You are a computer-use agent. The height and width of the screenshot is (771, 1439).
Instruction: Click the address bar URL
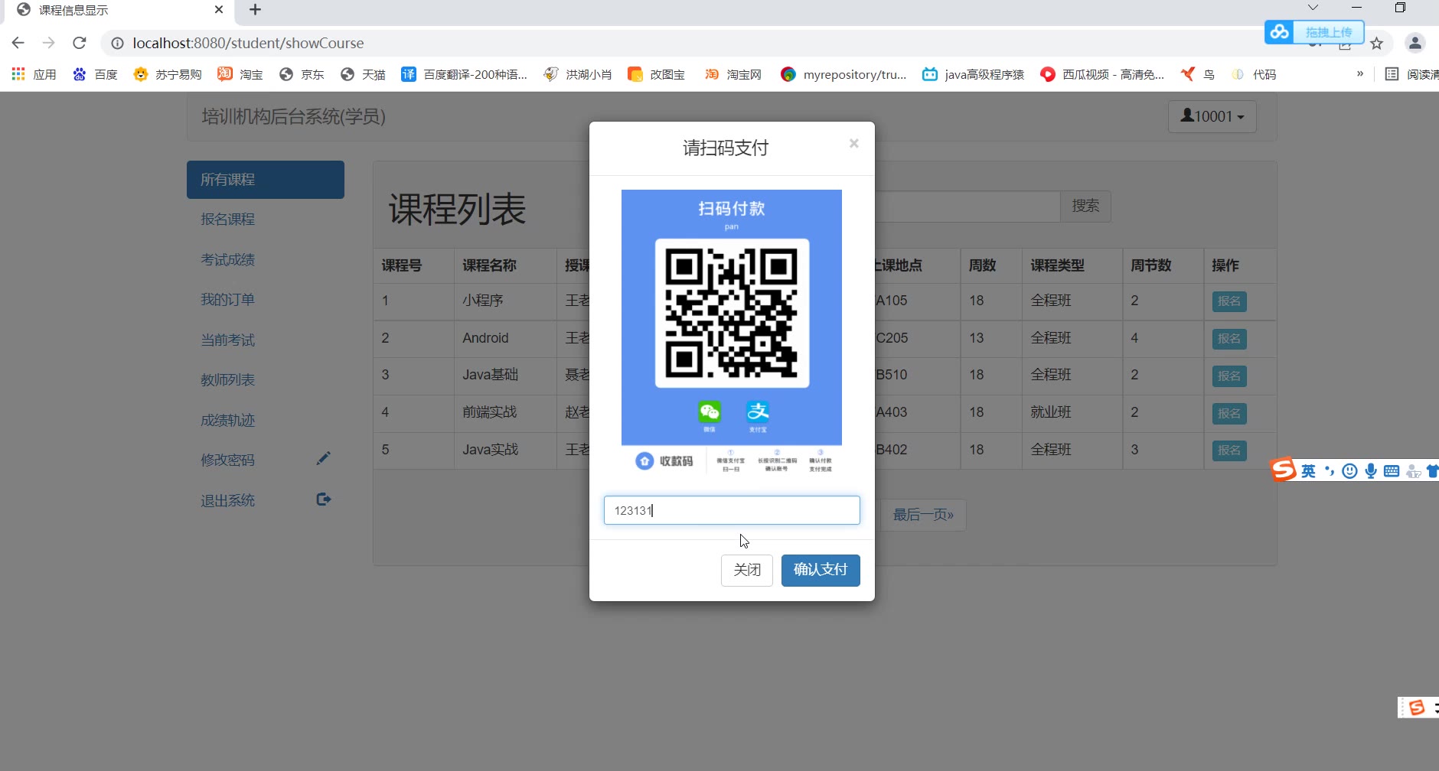[248, 44]
